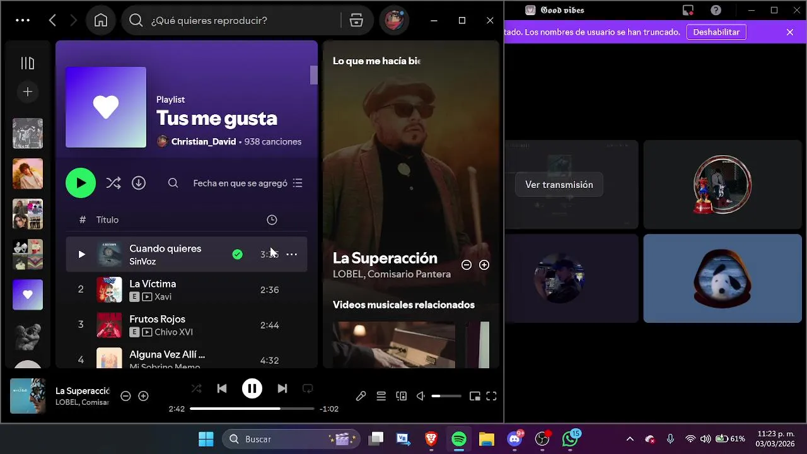The width and height of the screenshot is (807, 454).
Task: Click plus icon in bottom player bar
Action: [143, 396]
